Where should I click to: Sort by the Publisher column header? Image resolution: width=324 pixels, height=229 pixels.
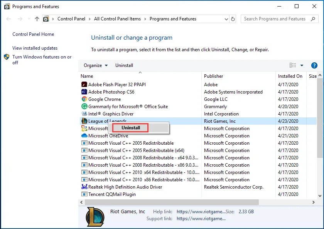point(213,76)
